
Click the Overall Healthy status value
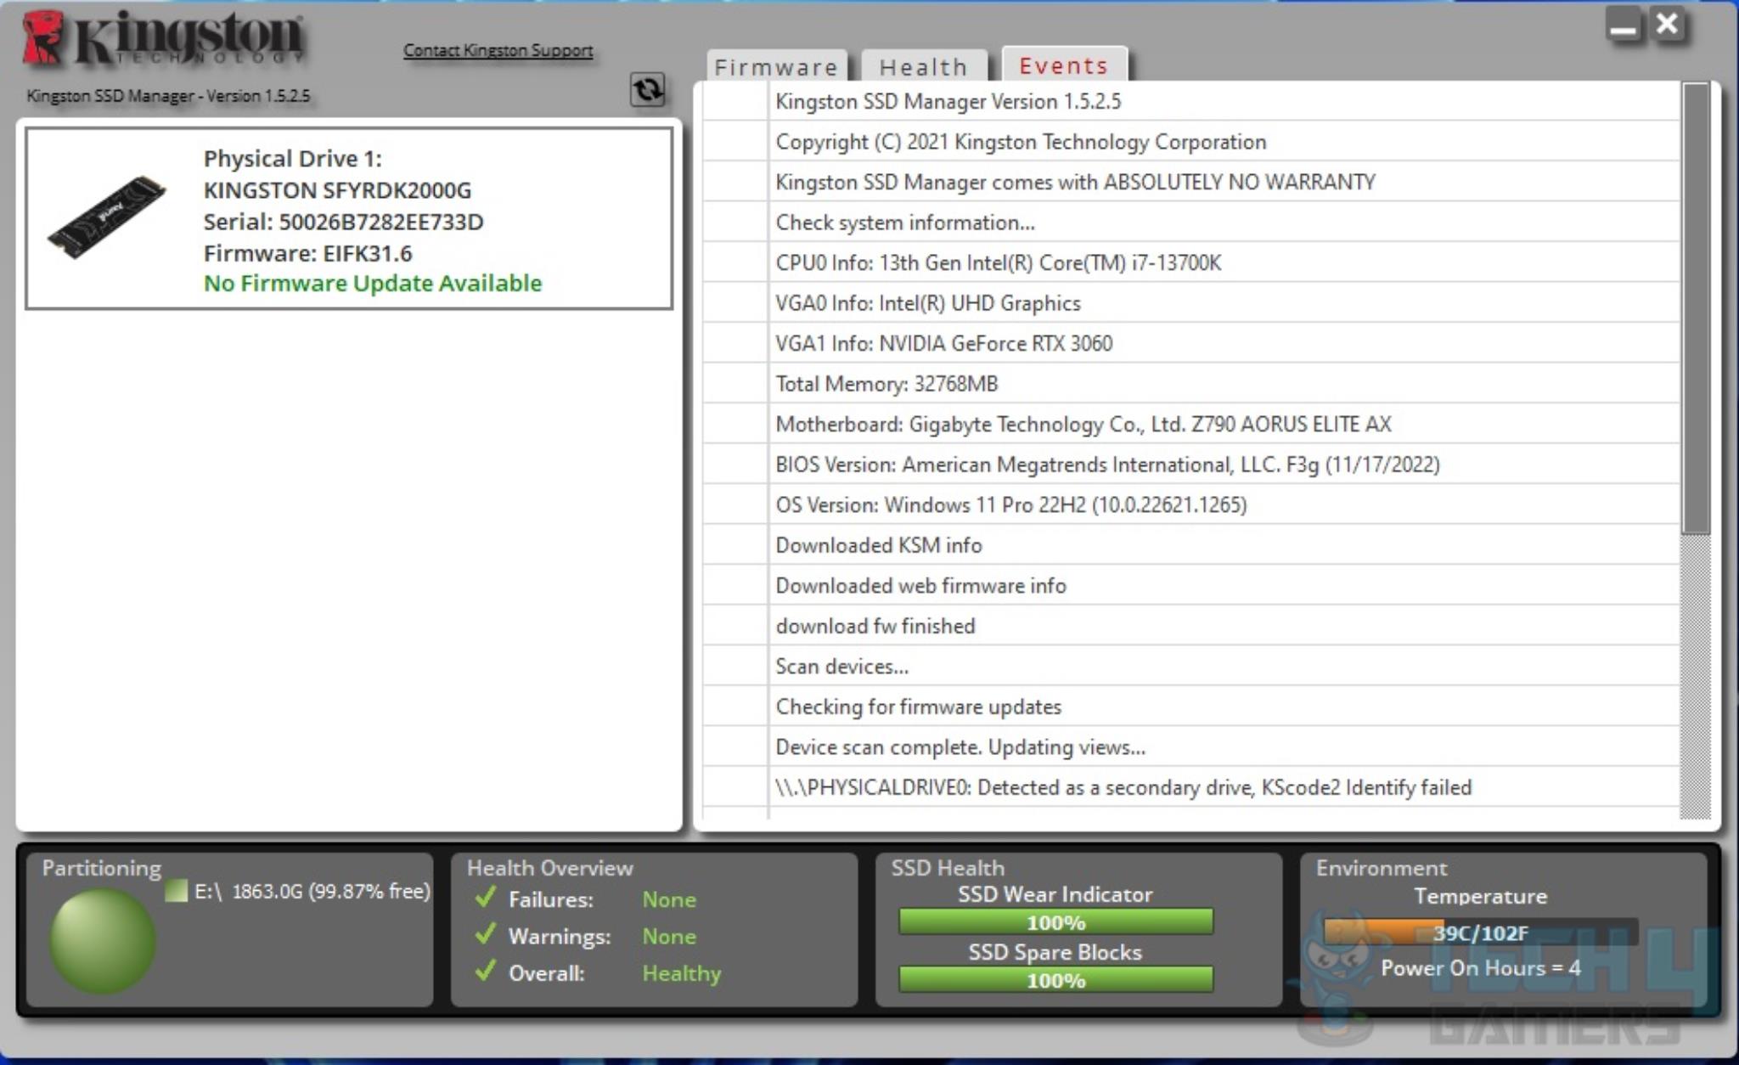pyautogui.click(x=682, y=973)
